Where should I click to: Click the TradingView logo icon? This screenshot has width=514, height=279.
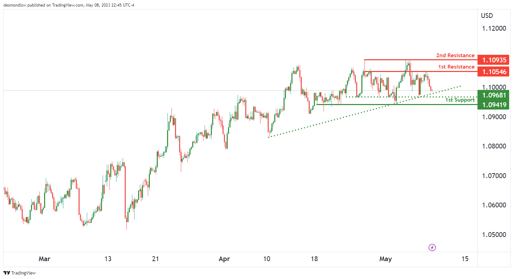[x=7, y=273]
